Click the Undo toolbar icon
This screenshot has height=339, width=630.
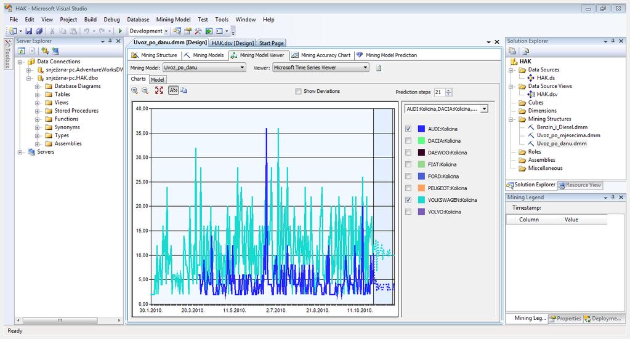[86, 31]
